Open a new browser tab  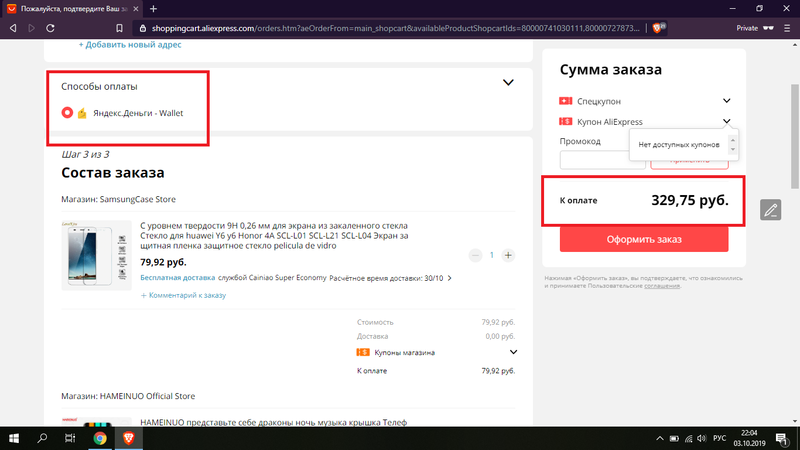click(153, 9)
